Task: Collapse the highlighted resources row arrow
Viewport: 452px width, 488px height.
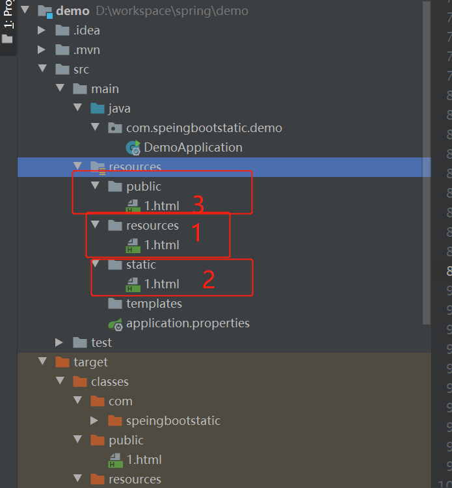Action: pyautogui.click(x=77, y=166)
